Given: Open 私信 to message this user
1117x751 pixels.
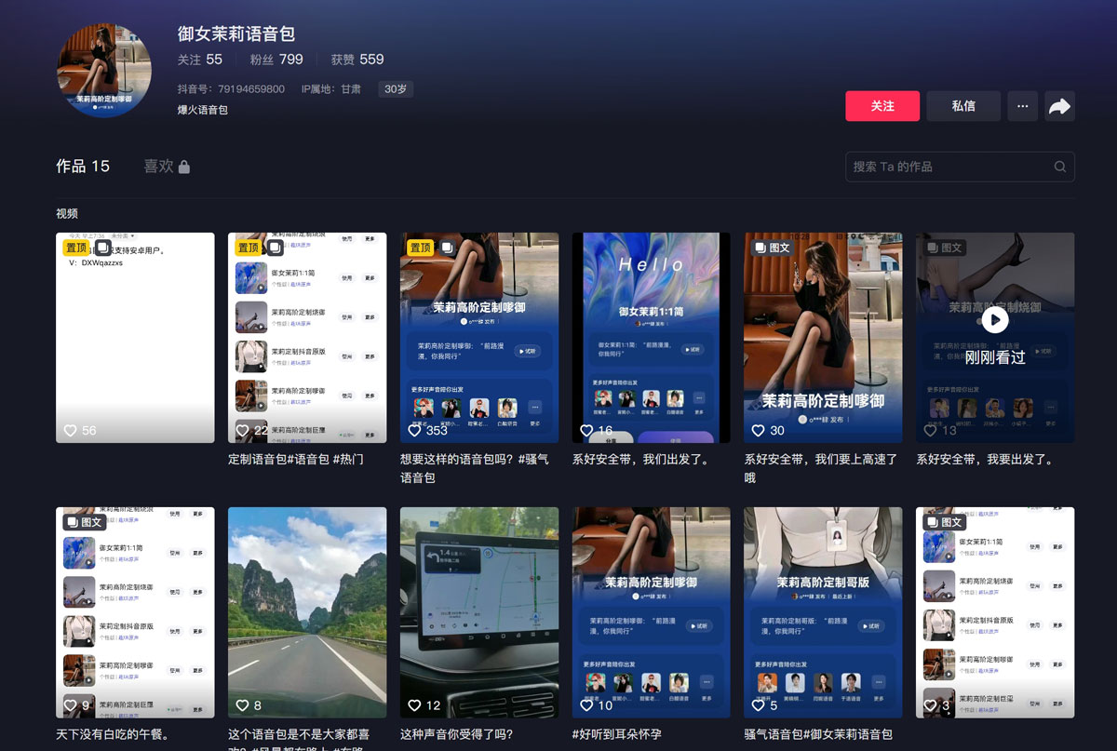Looking at the screenshot, I should 962,106.
